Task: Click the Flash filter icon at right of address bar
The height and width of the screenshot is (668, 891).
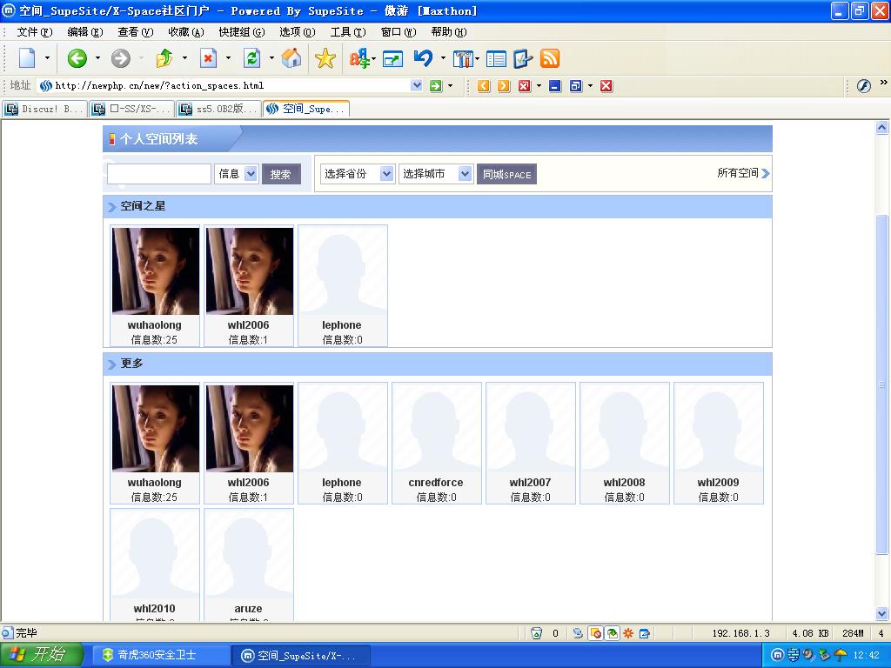Action: 864,86
